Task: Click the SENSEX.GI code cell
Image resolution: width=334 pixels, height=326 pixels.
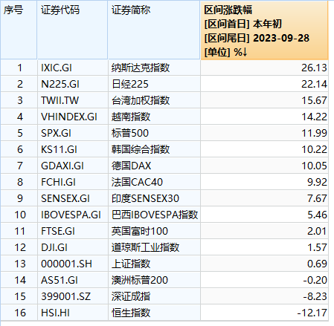Action: (73, 198)
